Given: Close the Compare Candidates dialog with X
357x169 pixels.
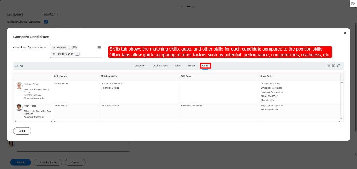Looking at the screenshot, I should pyautogui.click(x=345, y=33).
